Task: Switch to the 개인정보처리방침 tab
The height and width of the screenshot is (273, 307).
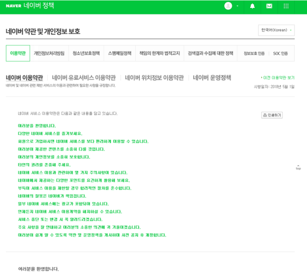Action: pyautogui.click(x=49, y=53)
